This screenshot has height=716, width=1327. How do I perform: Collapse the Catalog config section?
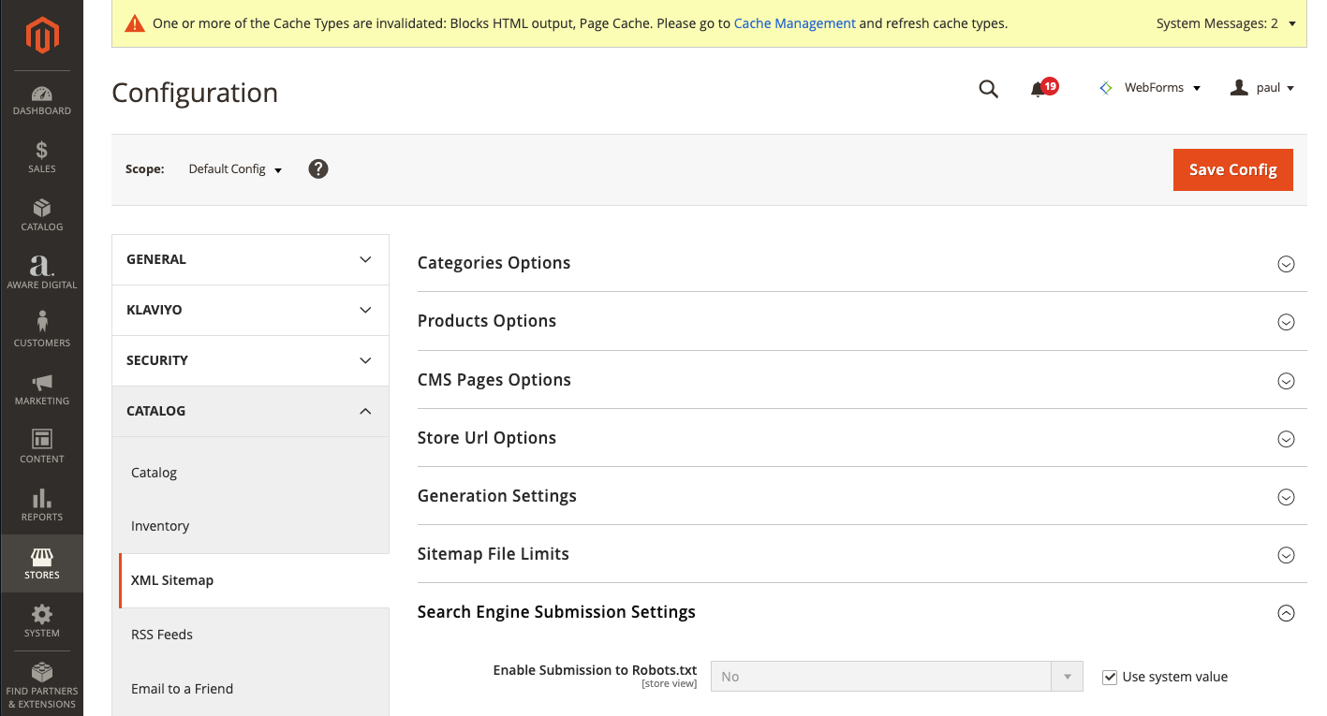coord(250,411)
